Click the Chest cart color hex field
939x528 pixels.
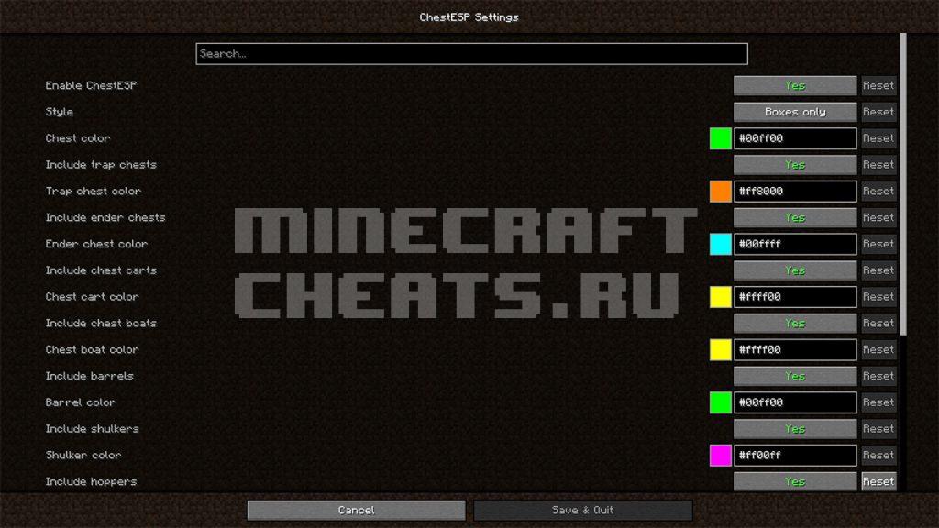click(x=795, y=297)
